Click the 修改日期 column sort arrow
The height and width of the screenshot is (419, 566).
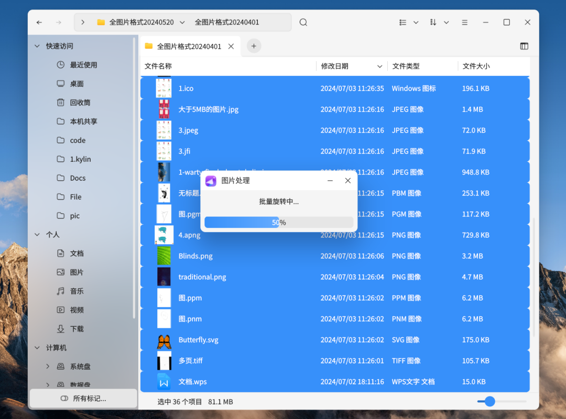pyautogui.click(x=380, y=67)
